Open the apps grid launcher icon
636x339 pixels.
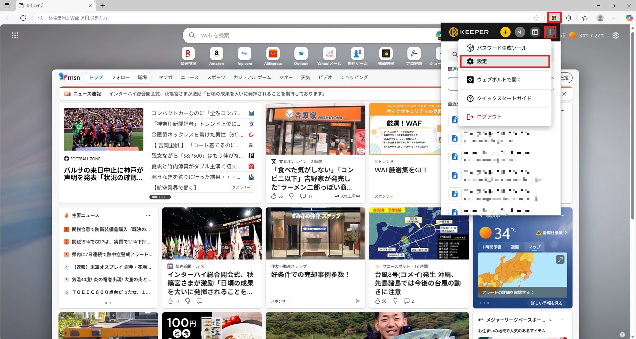click(x=15, y=35)
